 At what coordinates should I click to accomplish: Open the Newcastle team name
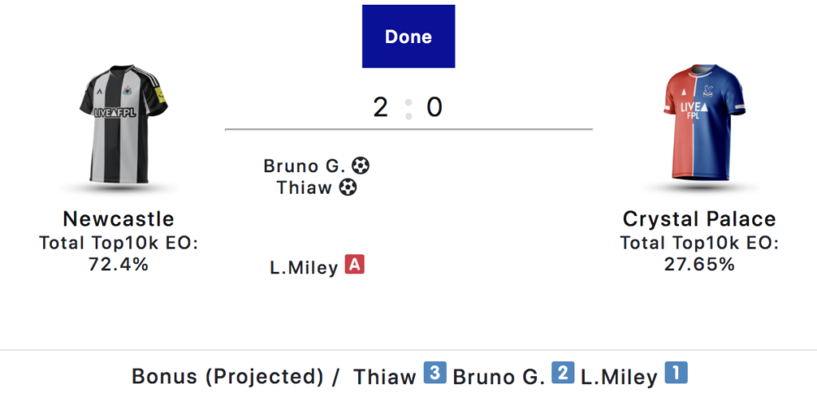pos(118,219)
